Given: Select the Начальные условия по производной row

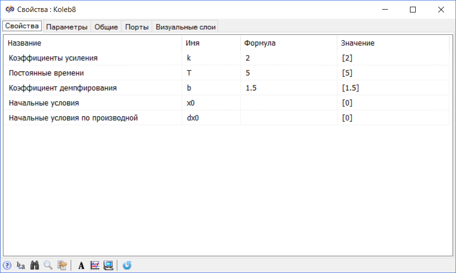Looking at the screenshot, I should point(73,118).
